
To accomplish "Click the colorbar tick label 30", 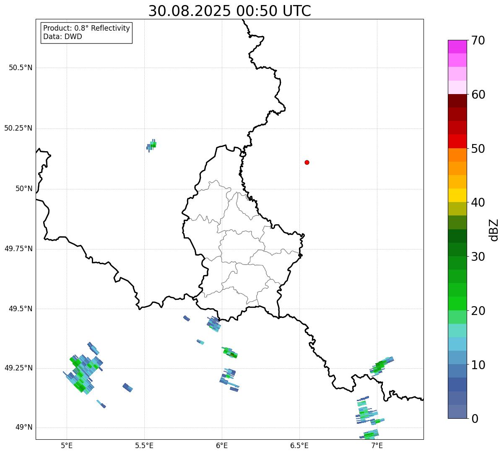I will (478, 257).
